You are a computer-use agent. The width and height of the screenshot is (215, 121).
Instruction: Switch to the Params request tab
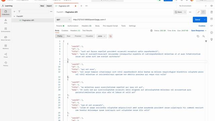click(x=60, y=26)
